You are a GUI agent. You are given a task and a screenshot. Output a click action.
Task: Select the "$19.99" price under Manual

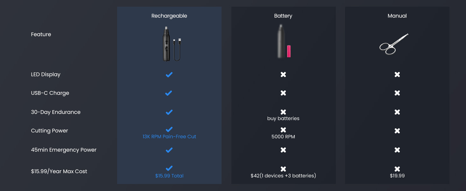coord(397,176)
